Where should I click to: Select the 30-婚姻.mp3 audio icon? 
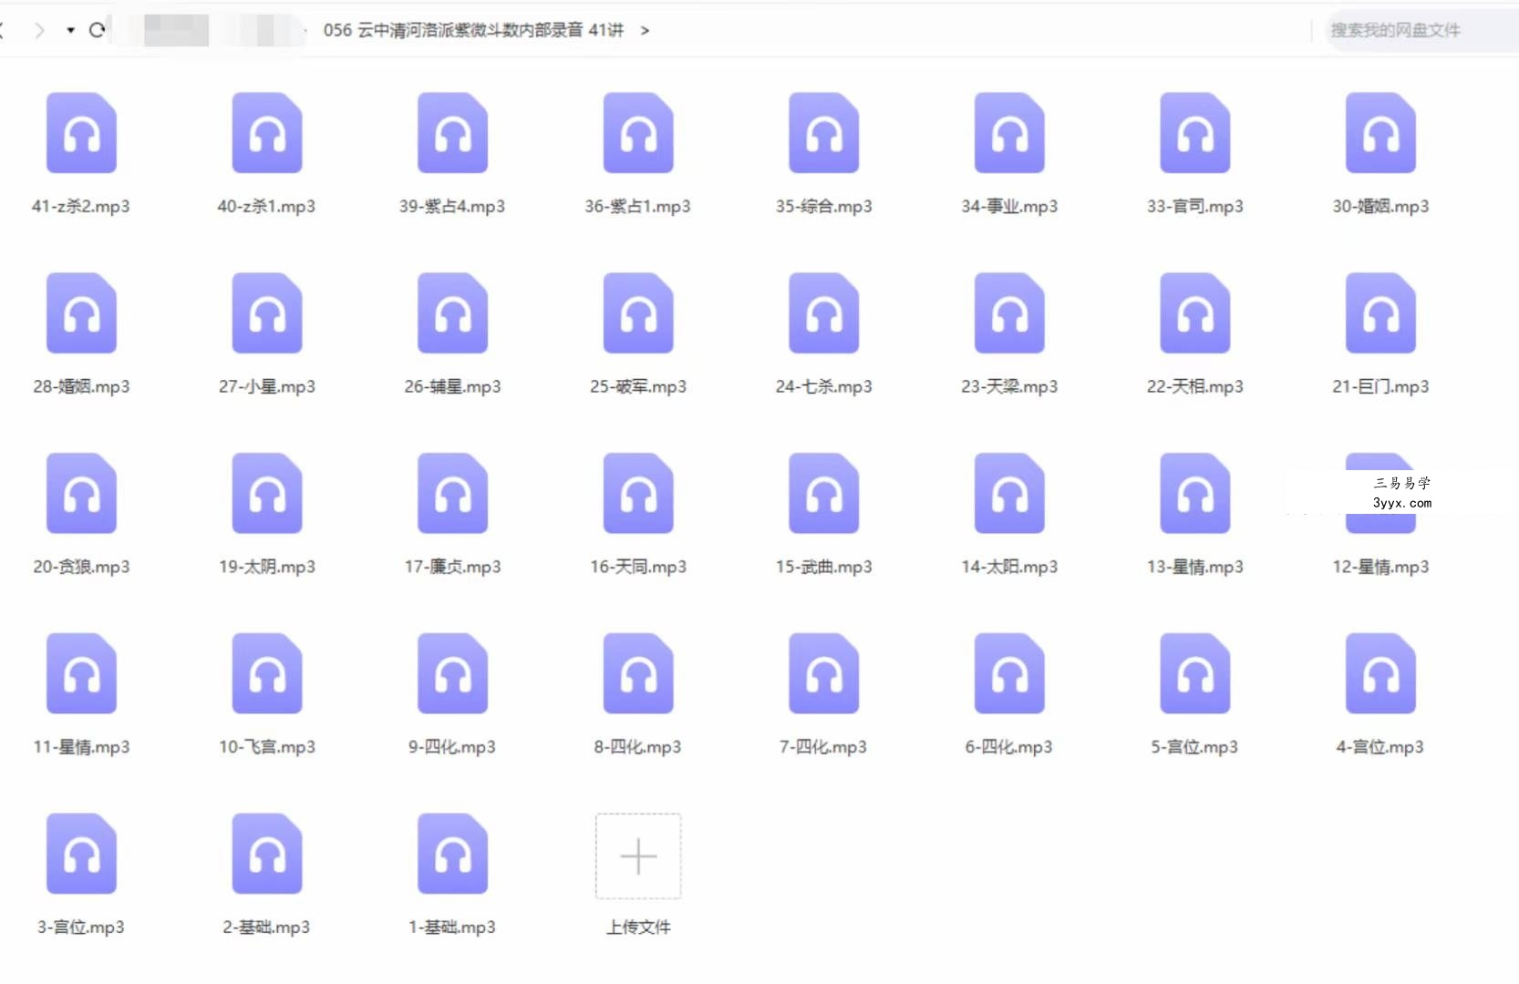(x=1380, y=133)
